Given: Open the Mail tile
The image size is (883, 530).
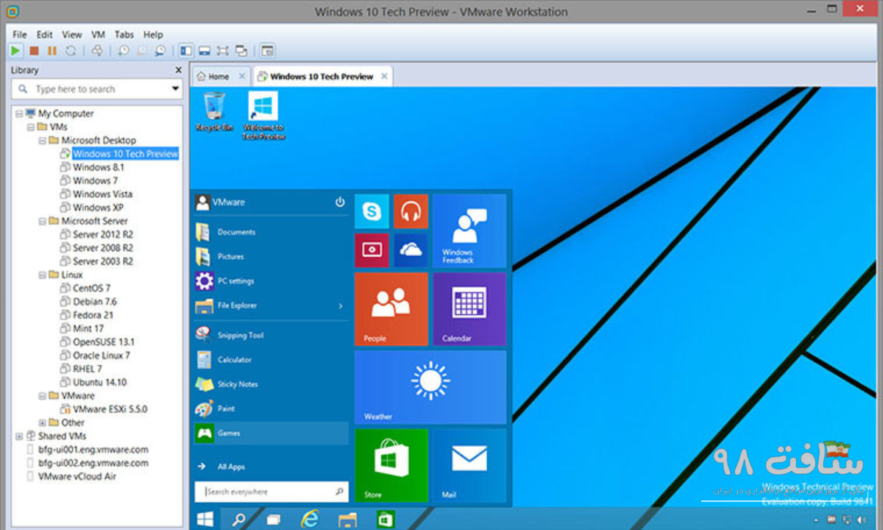Looking at the screenshot, I should pos(469,465).
